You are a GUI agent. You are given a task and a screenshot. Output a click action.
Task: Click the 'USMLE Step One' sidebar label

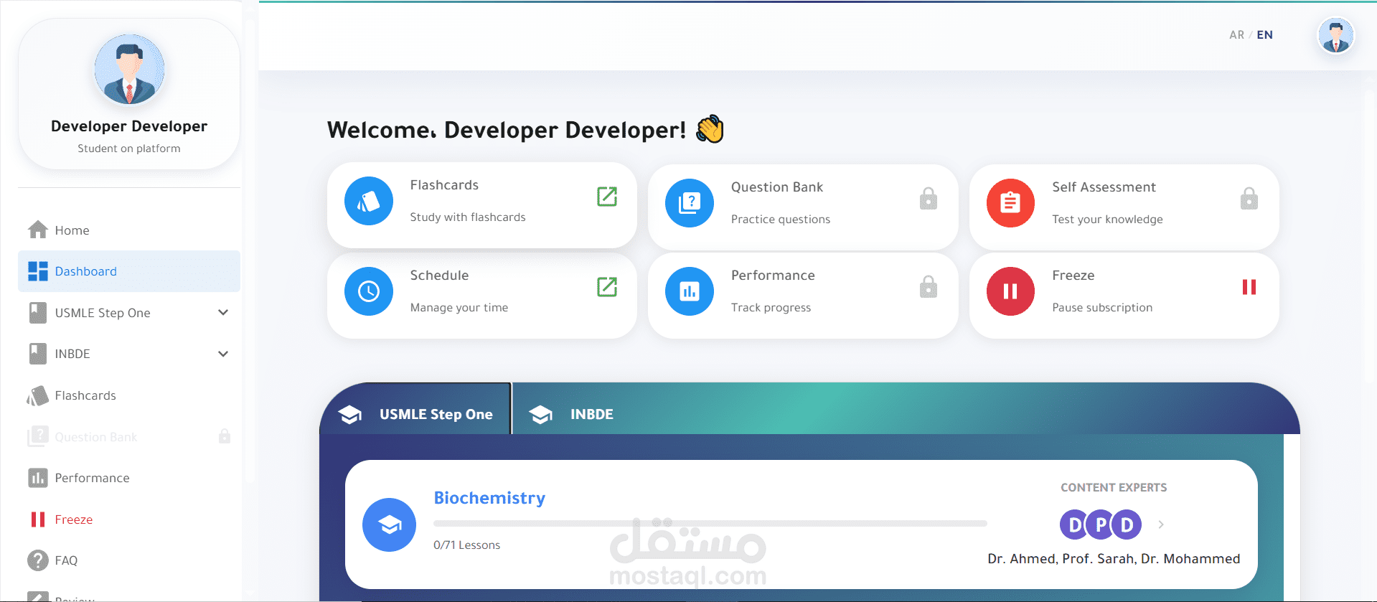(103, 313)
